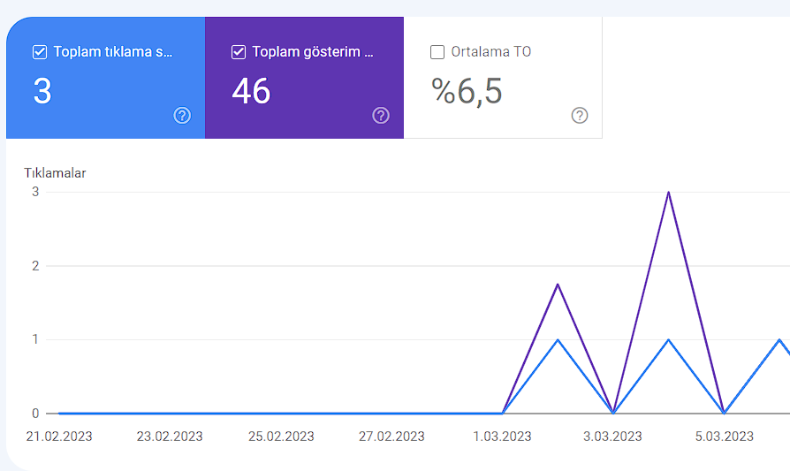Open help icon on total impressions card

tap(381, 116)
